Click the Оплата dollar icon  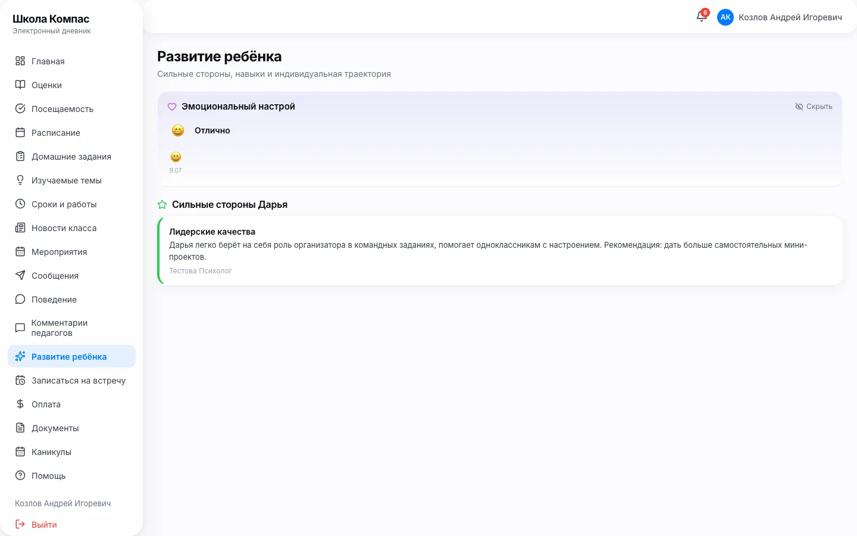point(20,404)
